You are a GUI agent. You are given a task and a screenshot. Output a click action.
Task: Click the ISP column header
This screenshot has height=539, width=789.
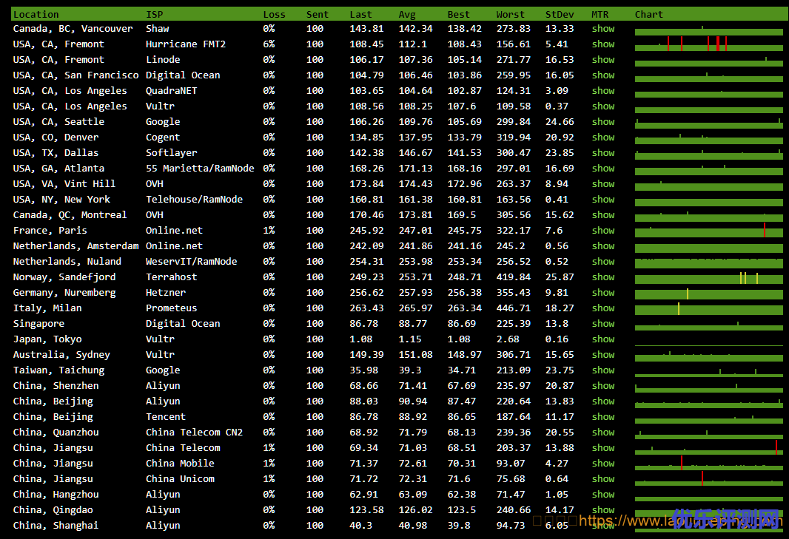coord(154,14)
